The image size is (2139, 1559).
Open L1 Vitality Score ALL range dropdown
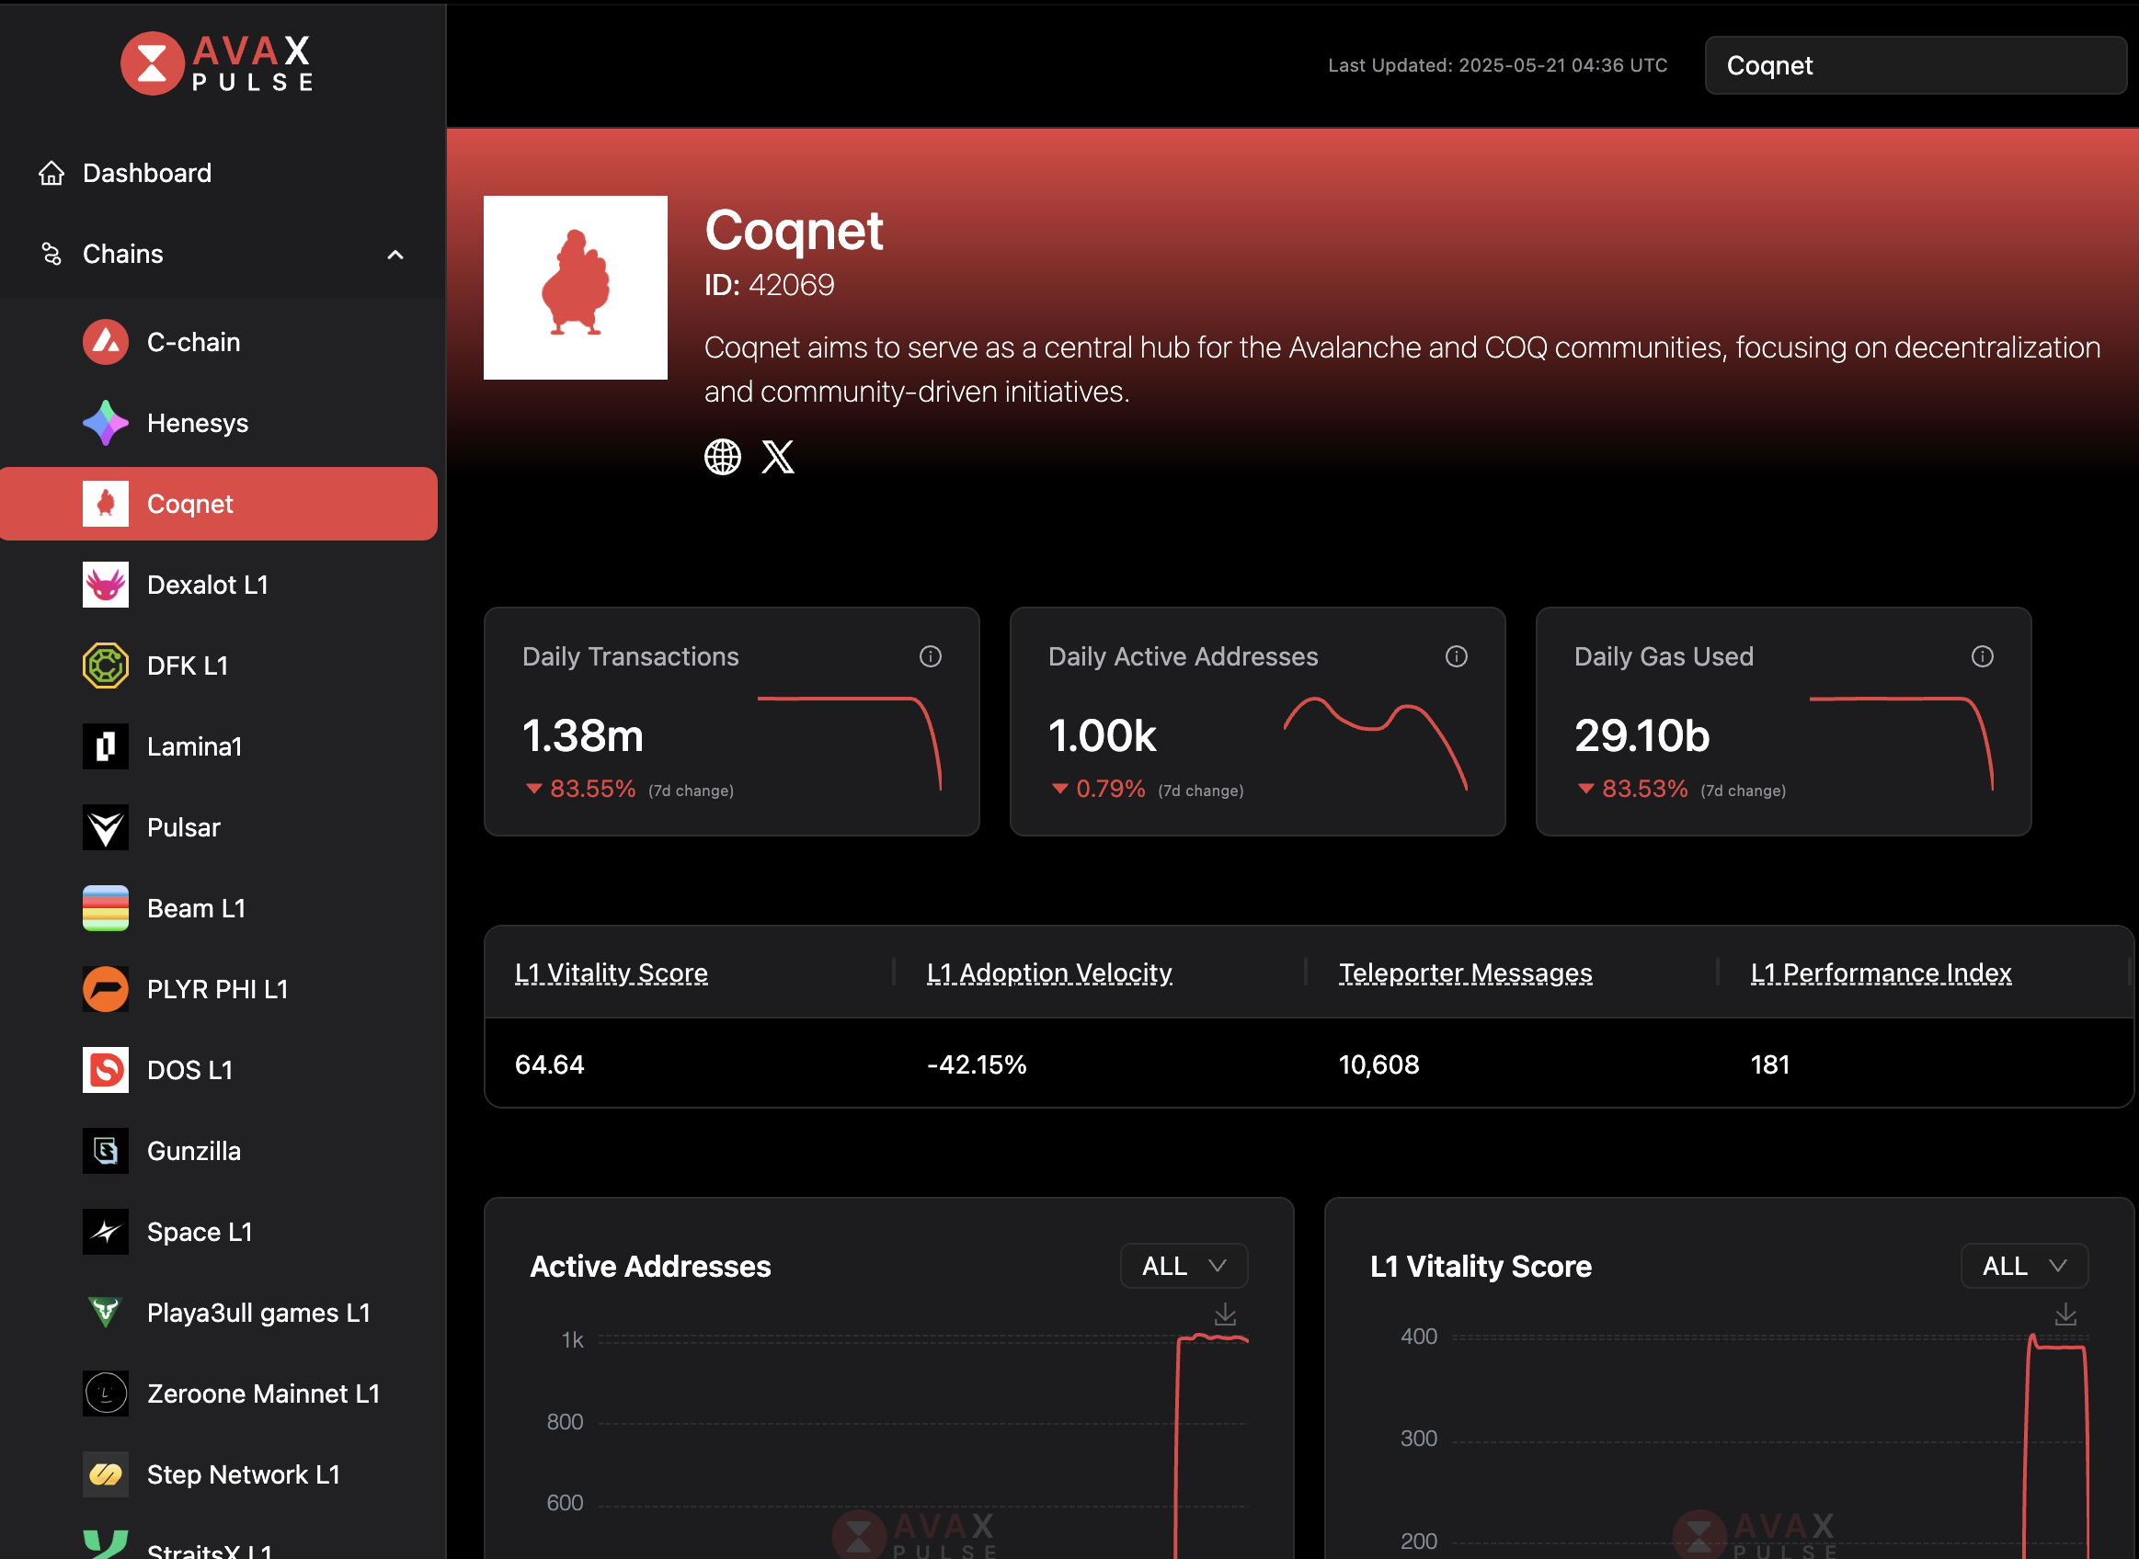[x=2024, y=1267]
